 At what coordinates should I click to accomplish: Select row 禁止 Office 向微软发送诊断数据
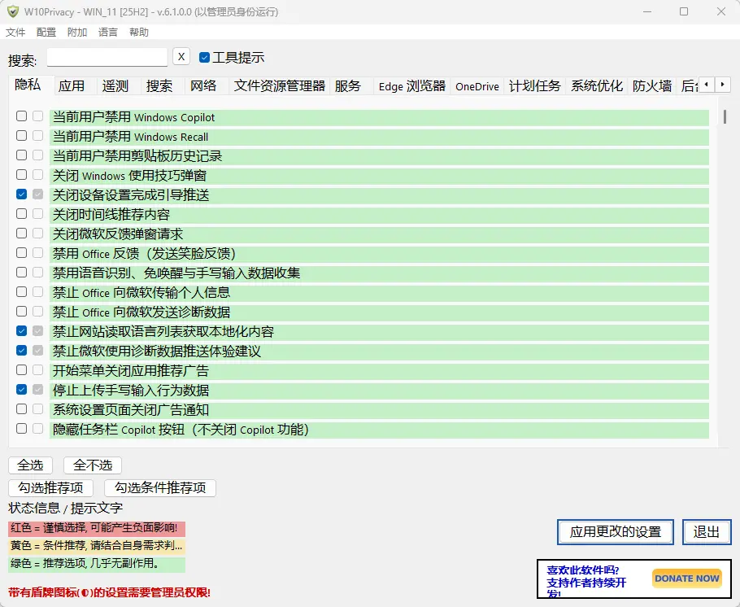tap(379, 312)
